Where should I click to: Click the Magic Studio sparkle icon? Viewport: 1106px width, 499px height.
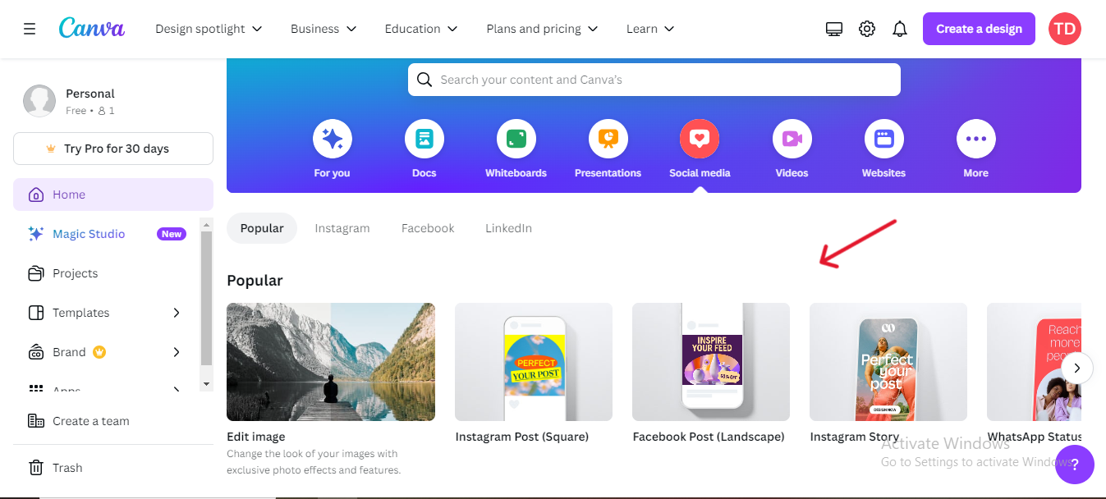tap(36, 234)
